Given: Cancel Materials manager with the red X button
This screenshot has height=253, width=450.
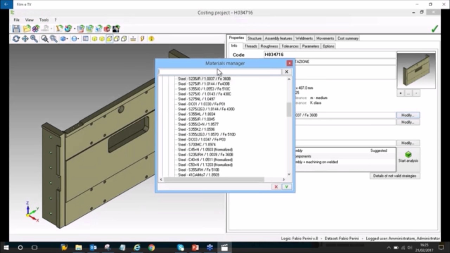Looking at the screenshot, I should pyautogui.click(x=276, y=187).
